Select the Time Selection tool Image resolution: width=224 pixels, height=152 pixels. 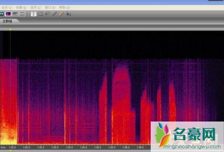coord(33,14)
